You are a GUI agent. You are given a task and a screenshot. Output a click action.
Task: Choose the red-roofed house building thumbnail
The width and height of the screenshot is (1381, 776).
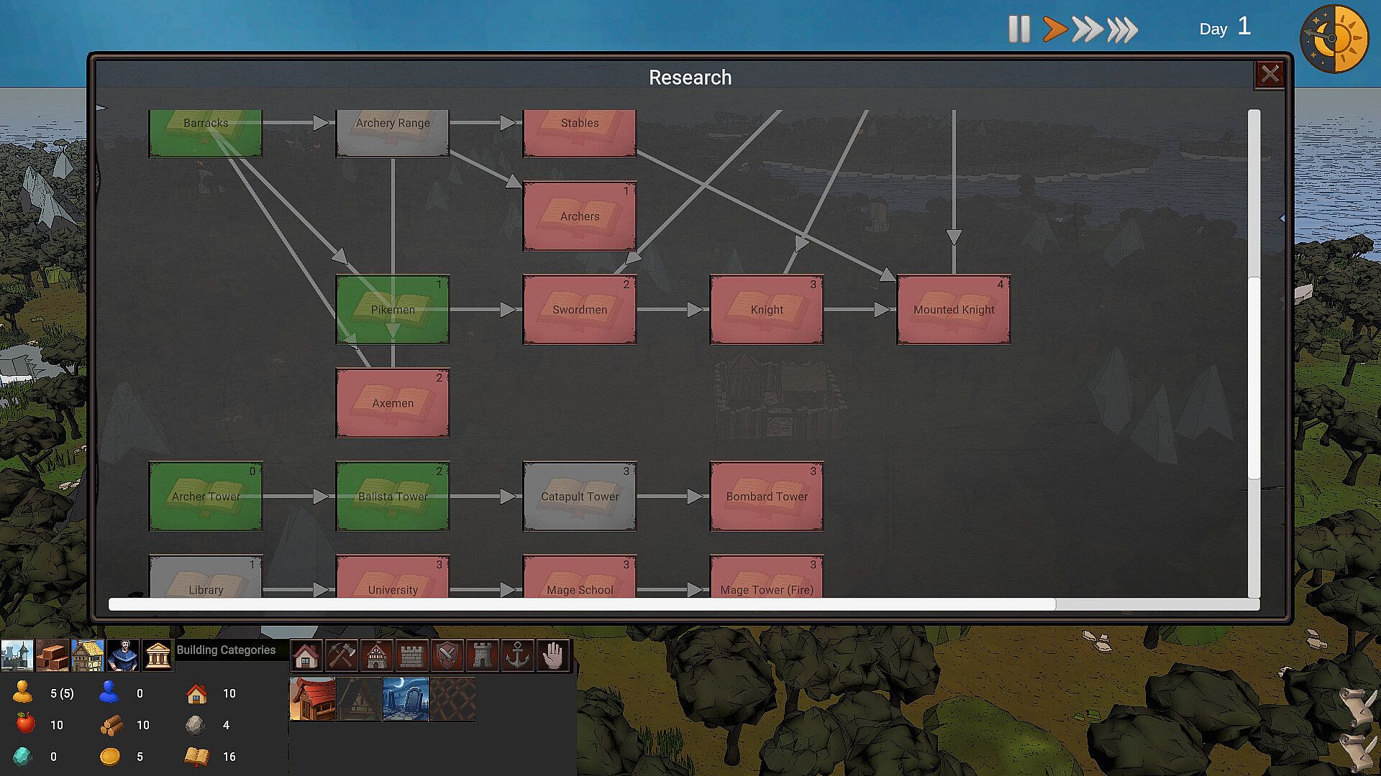pyautogui.click(x=312, y=698)
